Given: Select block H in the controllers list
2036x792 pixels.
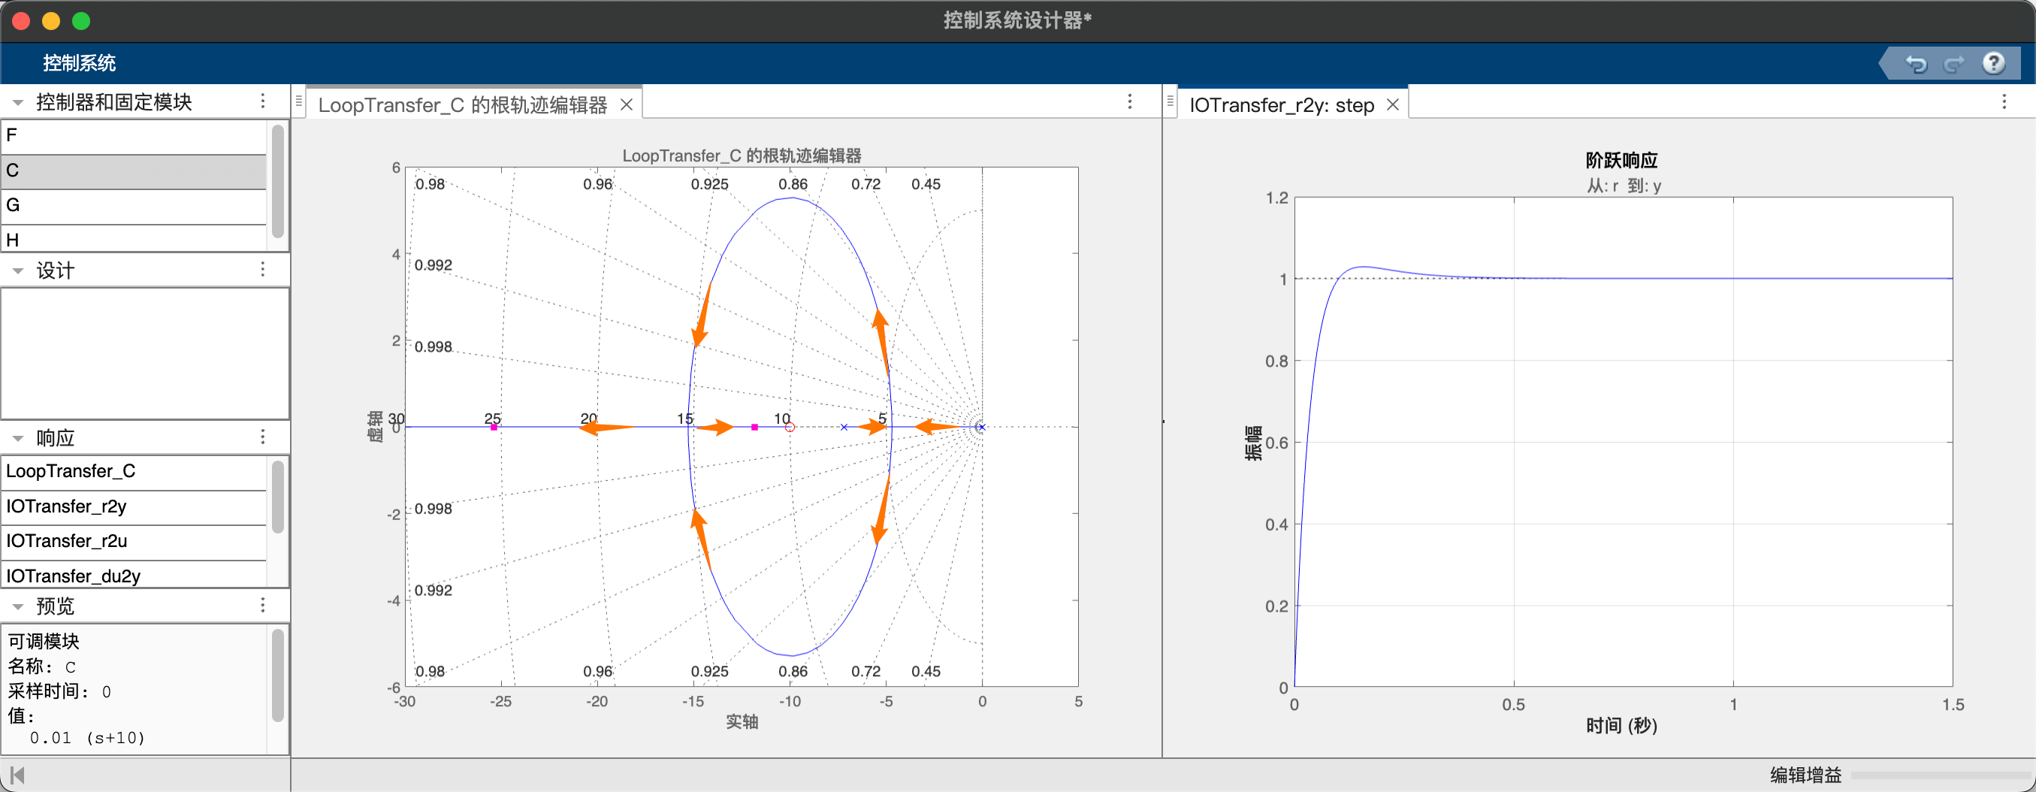Looking at the screenshot, I should tap(134, 239).
